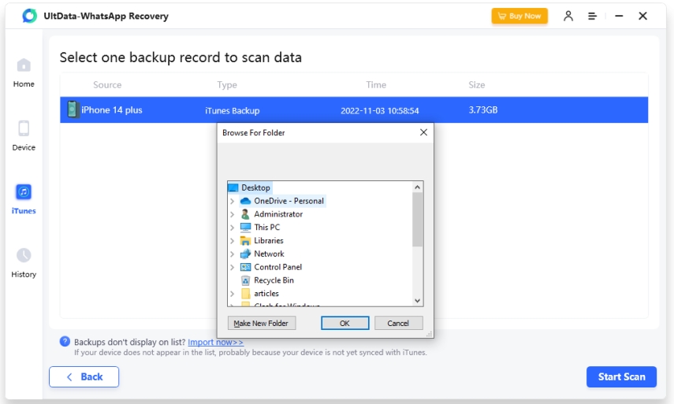The height and width of the screenshot is (404, 674).
Task: Select the Network entry
Action: 269,254
